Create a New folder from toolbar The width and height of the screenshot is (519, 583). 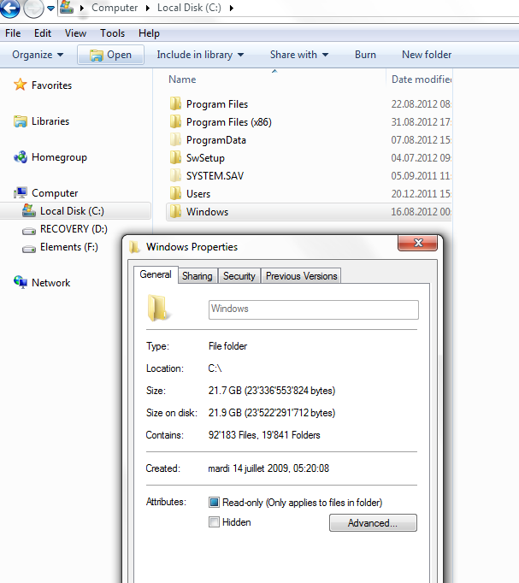coord(427,55)
